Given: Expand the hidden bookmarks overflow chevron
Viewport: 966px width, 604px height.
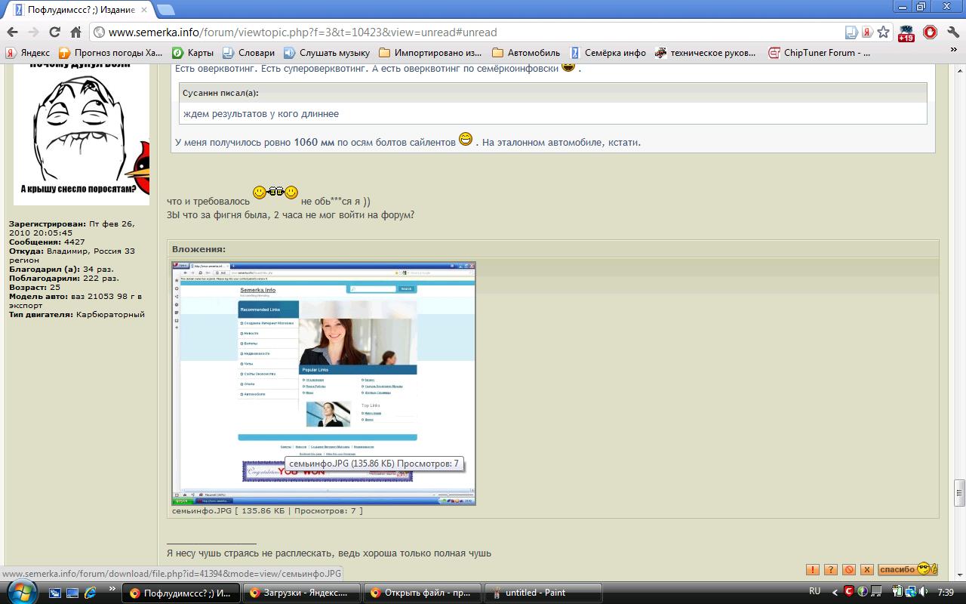Looking at the screenshot, I should [952, 53].
